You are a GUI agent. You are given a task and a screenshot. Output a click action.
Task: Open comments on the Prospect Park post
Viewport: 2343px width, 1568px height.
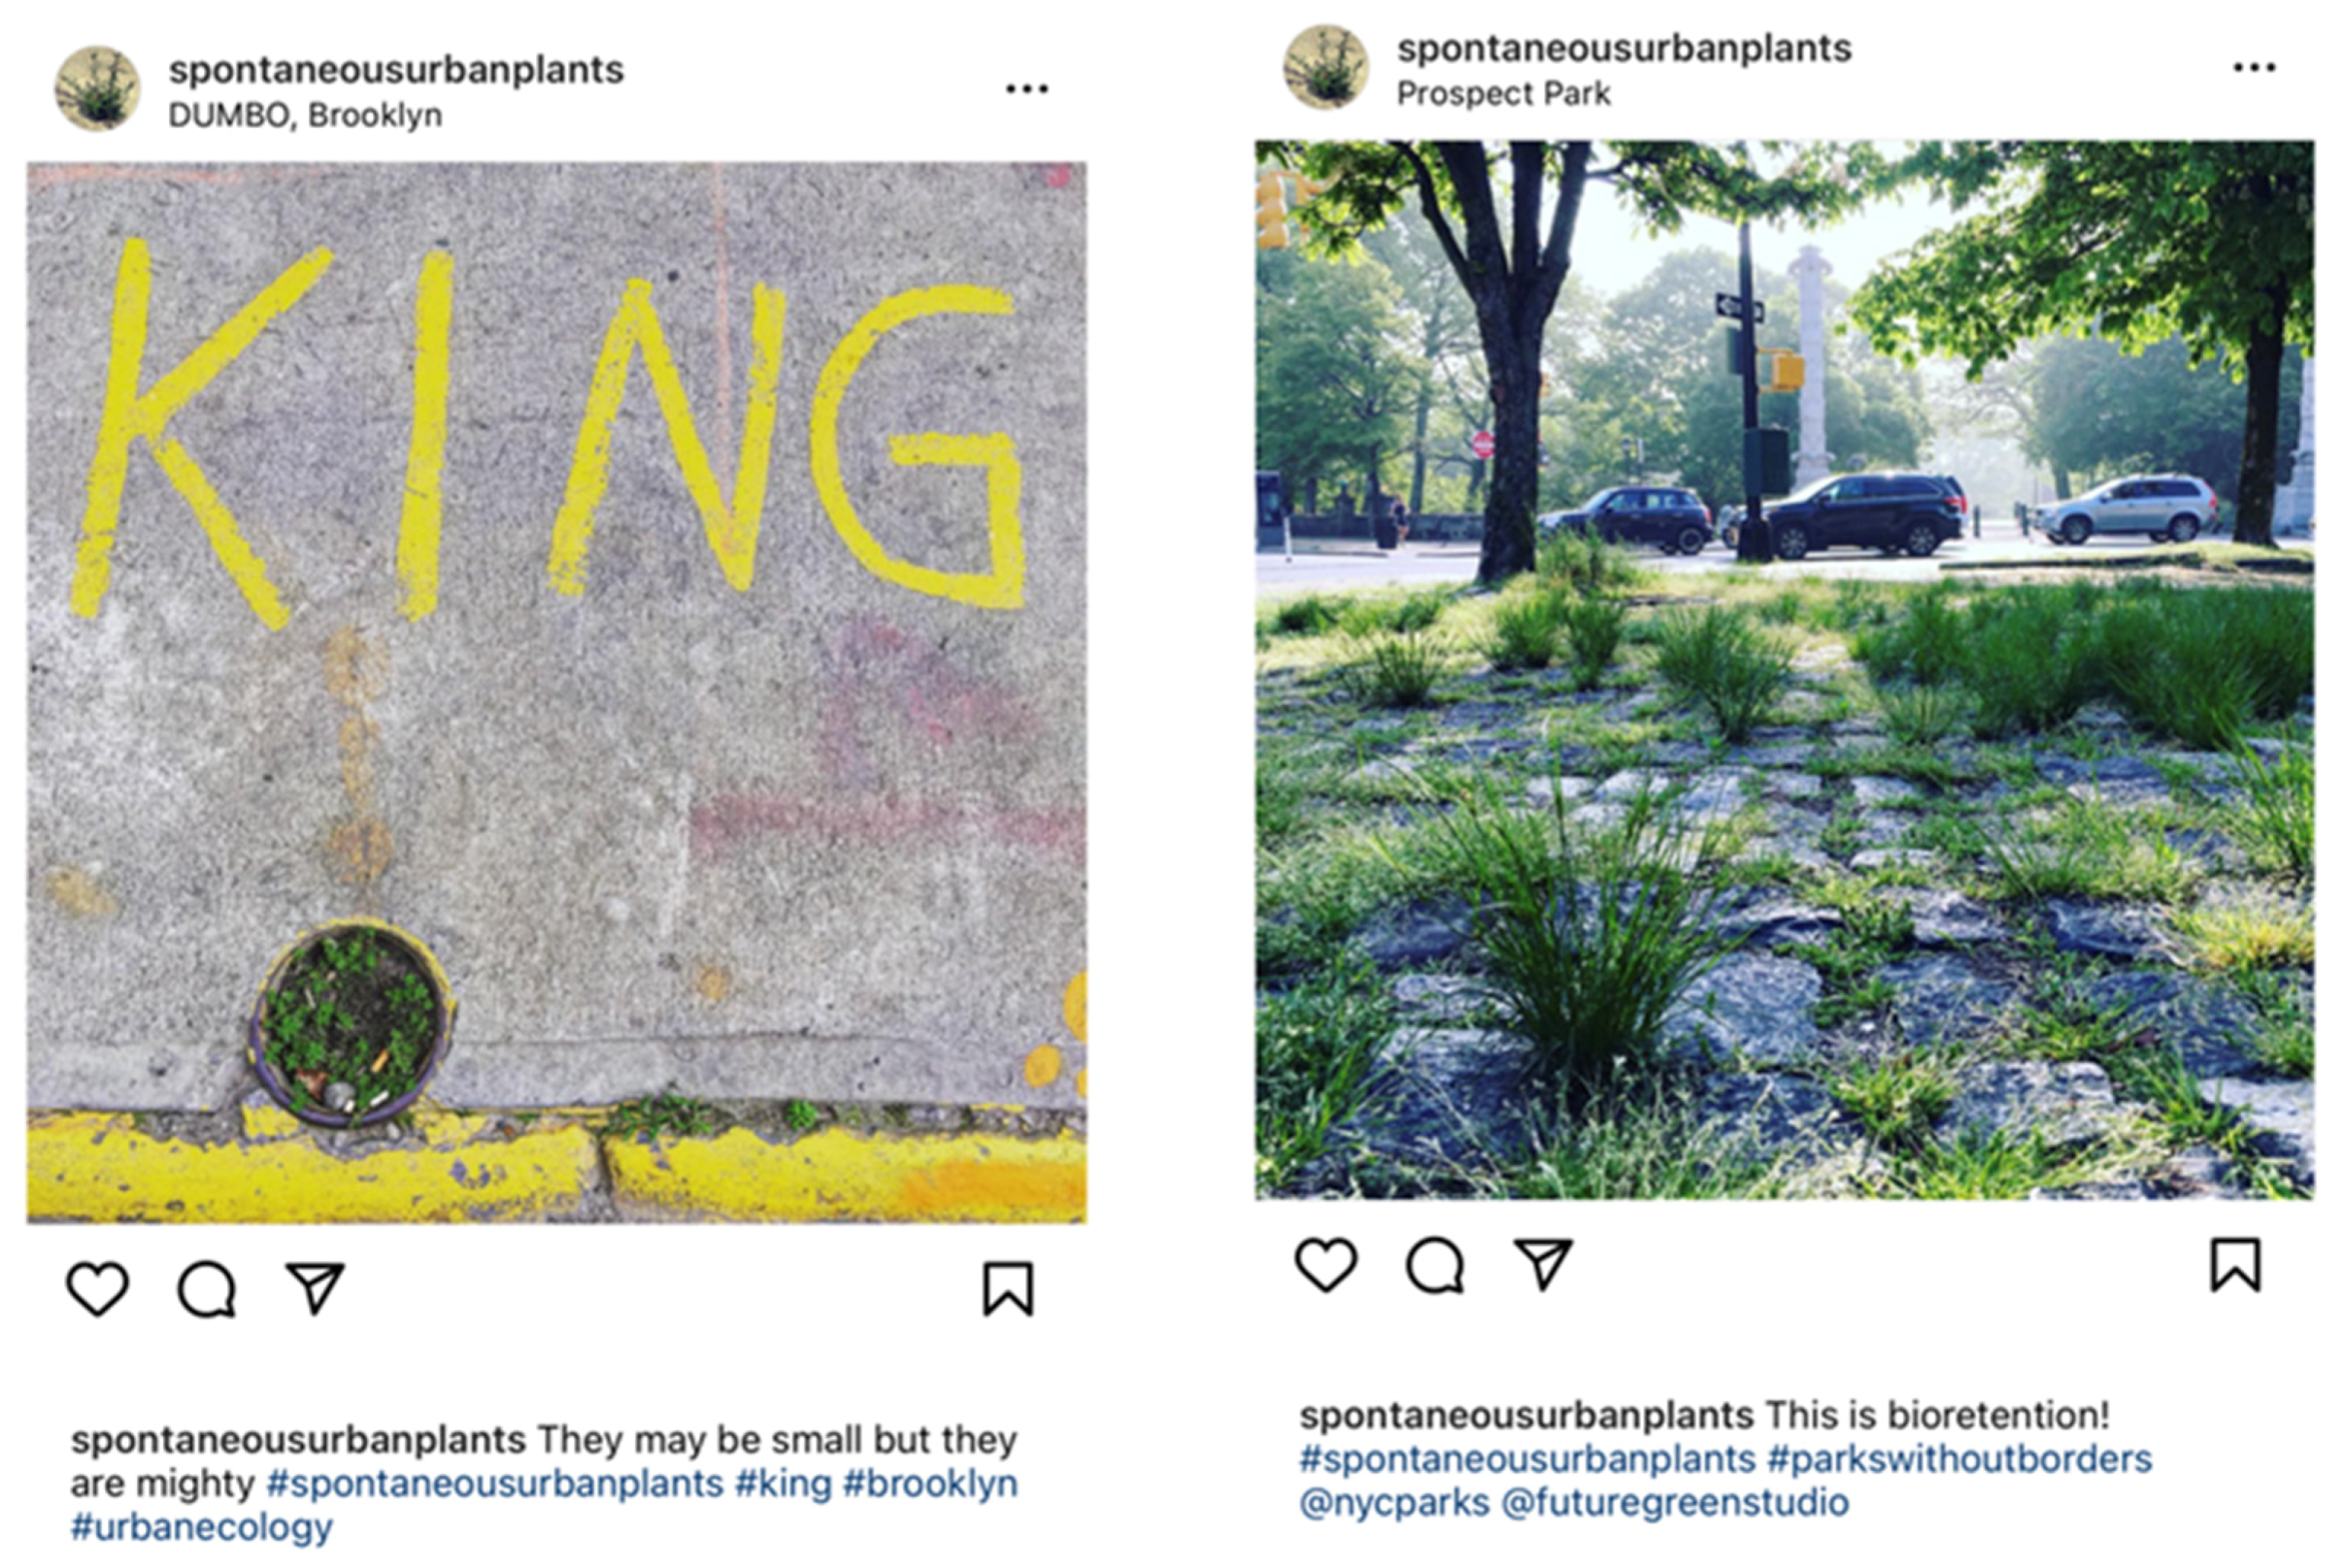coord(1435,1265)
